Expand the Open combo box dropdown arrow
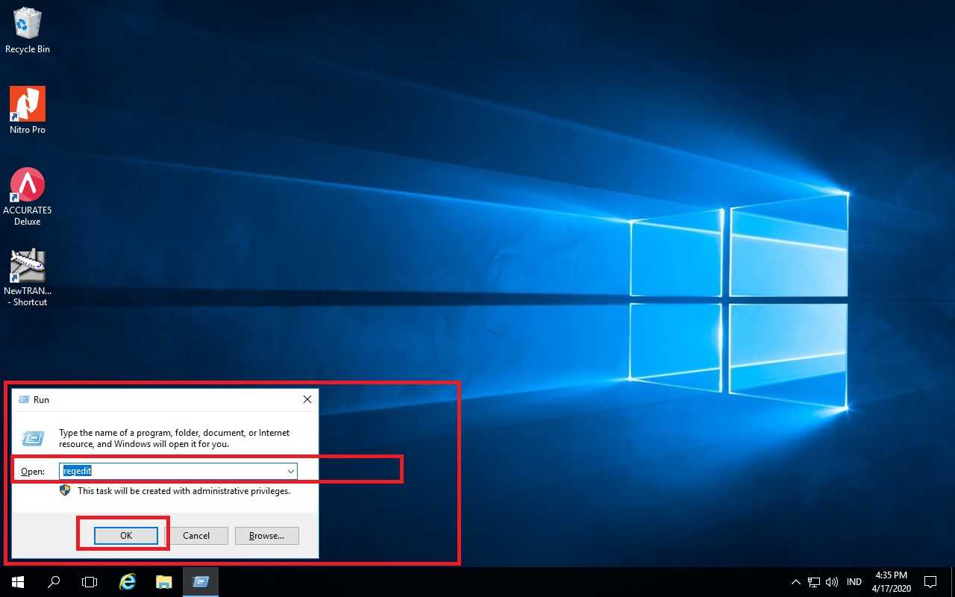The width and height of the screenshot is (955, 597). [290, 471]
